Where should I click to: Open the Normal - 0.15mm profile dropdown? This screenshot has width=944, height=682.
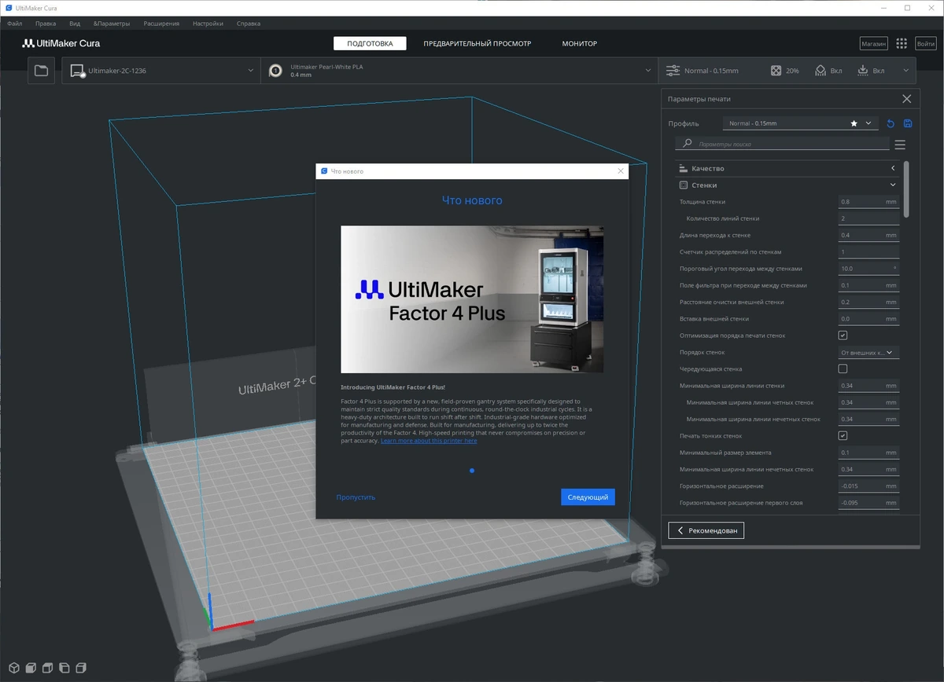800,123
